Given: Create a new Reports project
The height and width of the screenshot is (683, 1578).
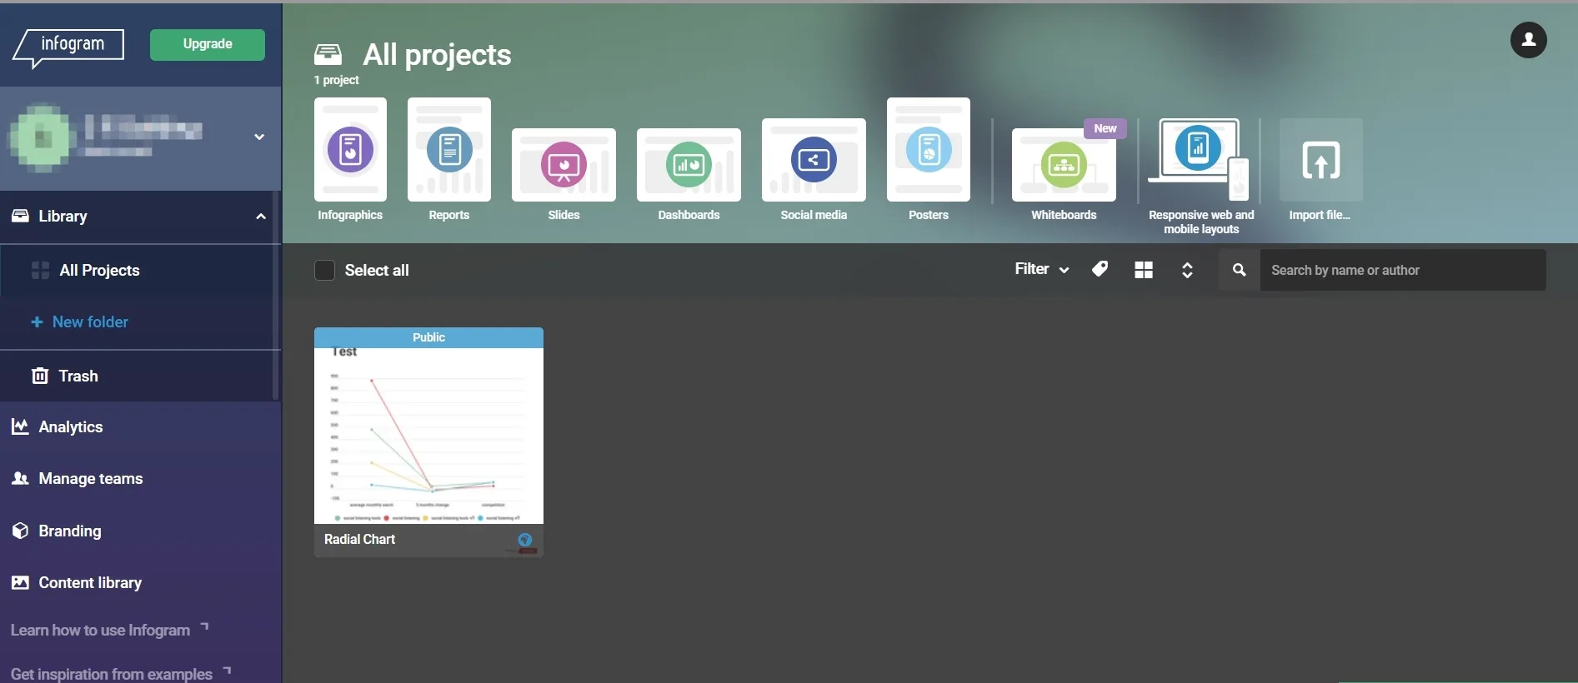Looking at the screenshot, I should pyautogui.click(x=448, y=151).
